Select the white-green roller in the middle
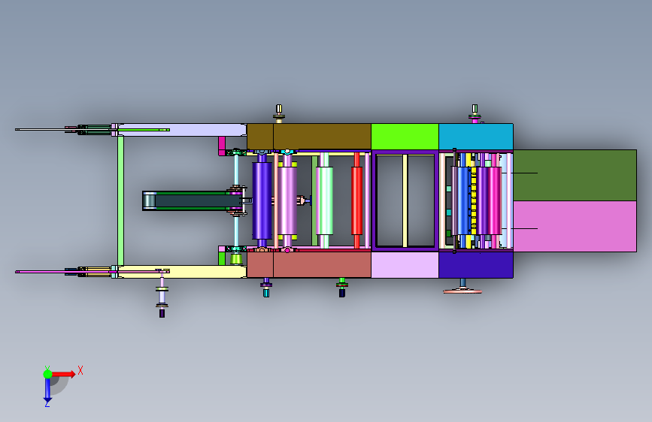 point(324,200)
